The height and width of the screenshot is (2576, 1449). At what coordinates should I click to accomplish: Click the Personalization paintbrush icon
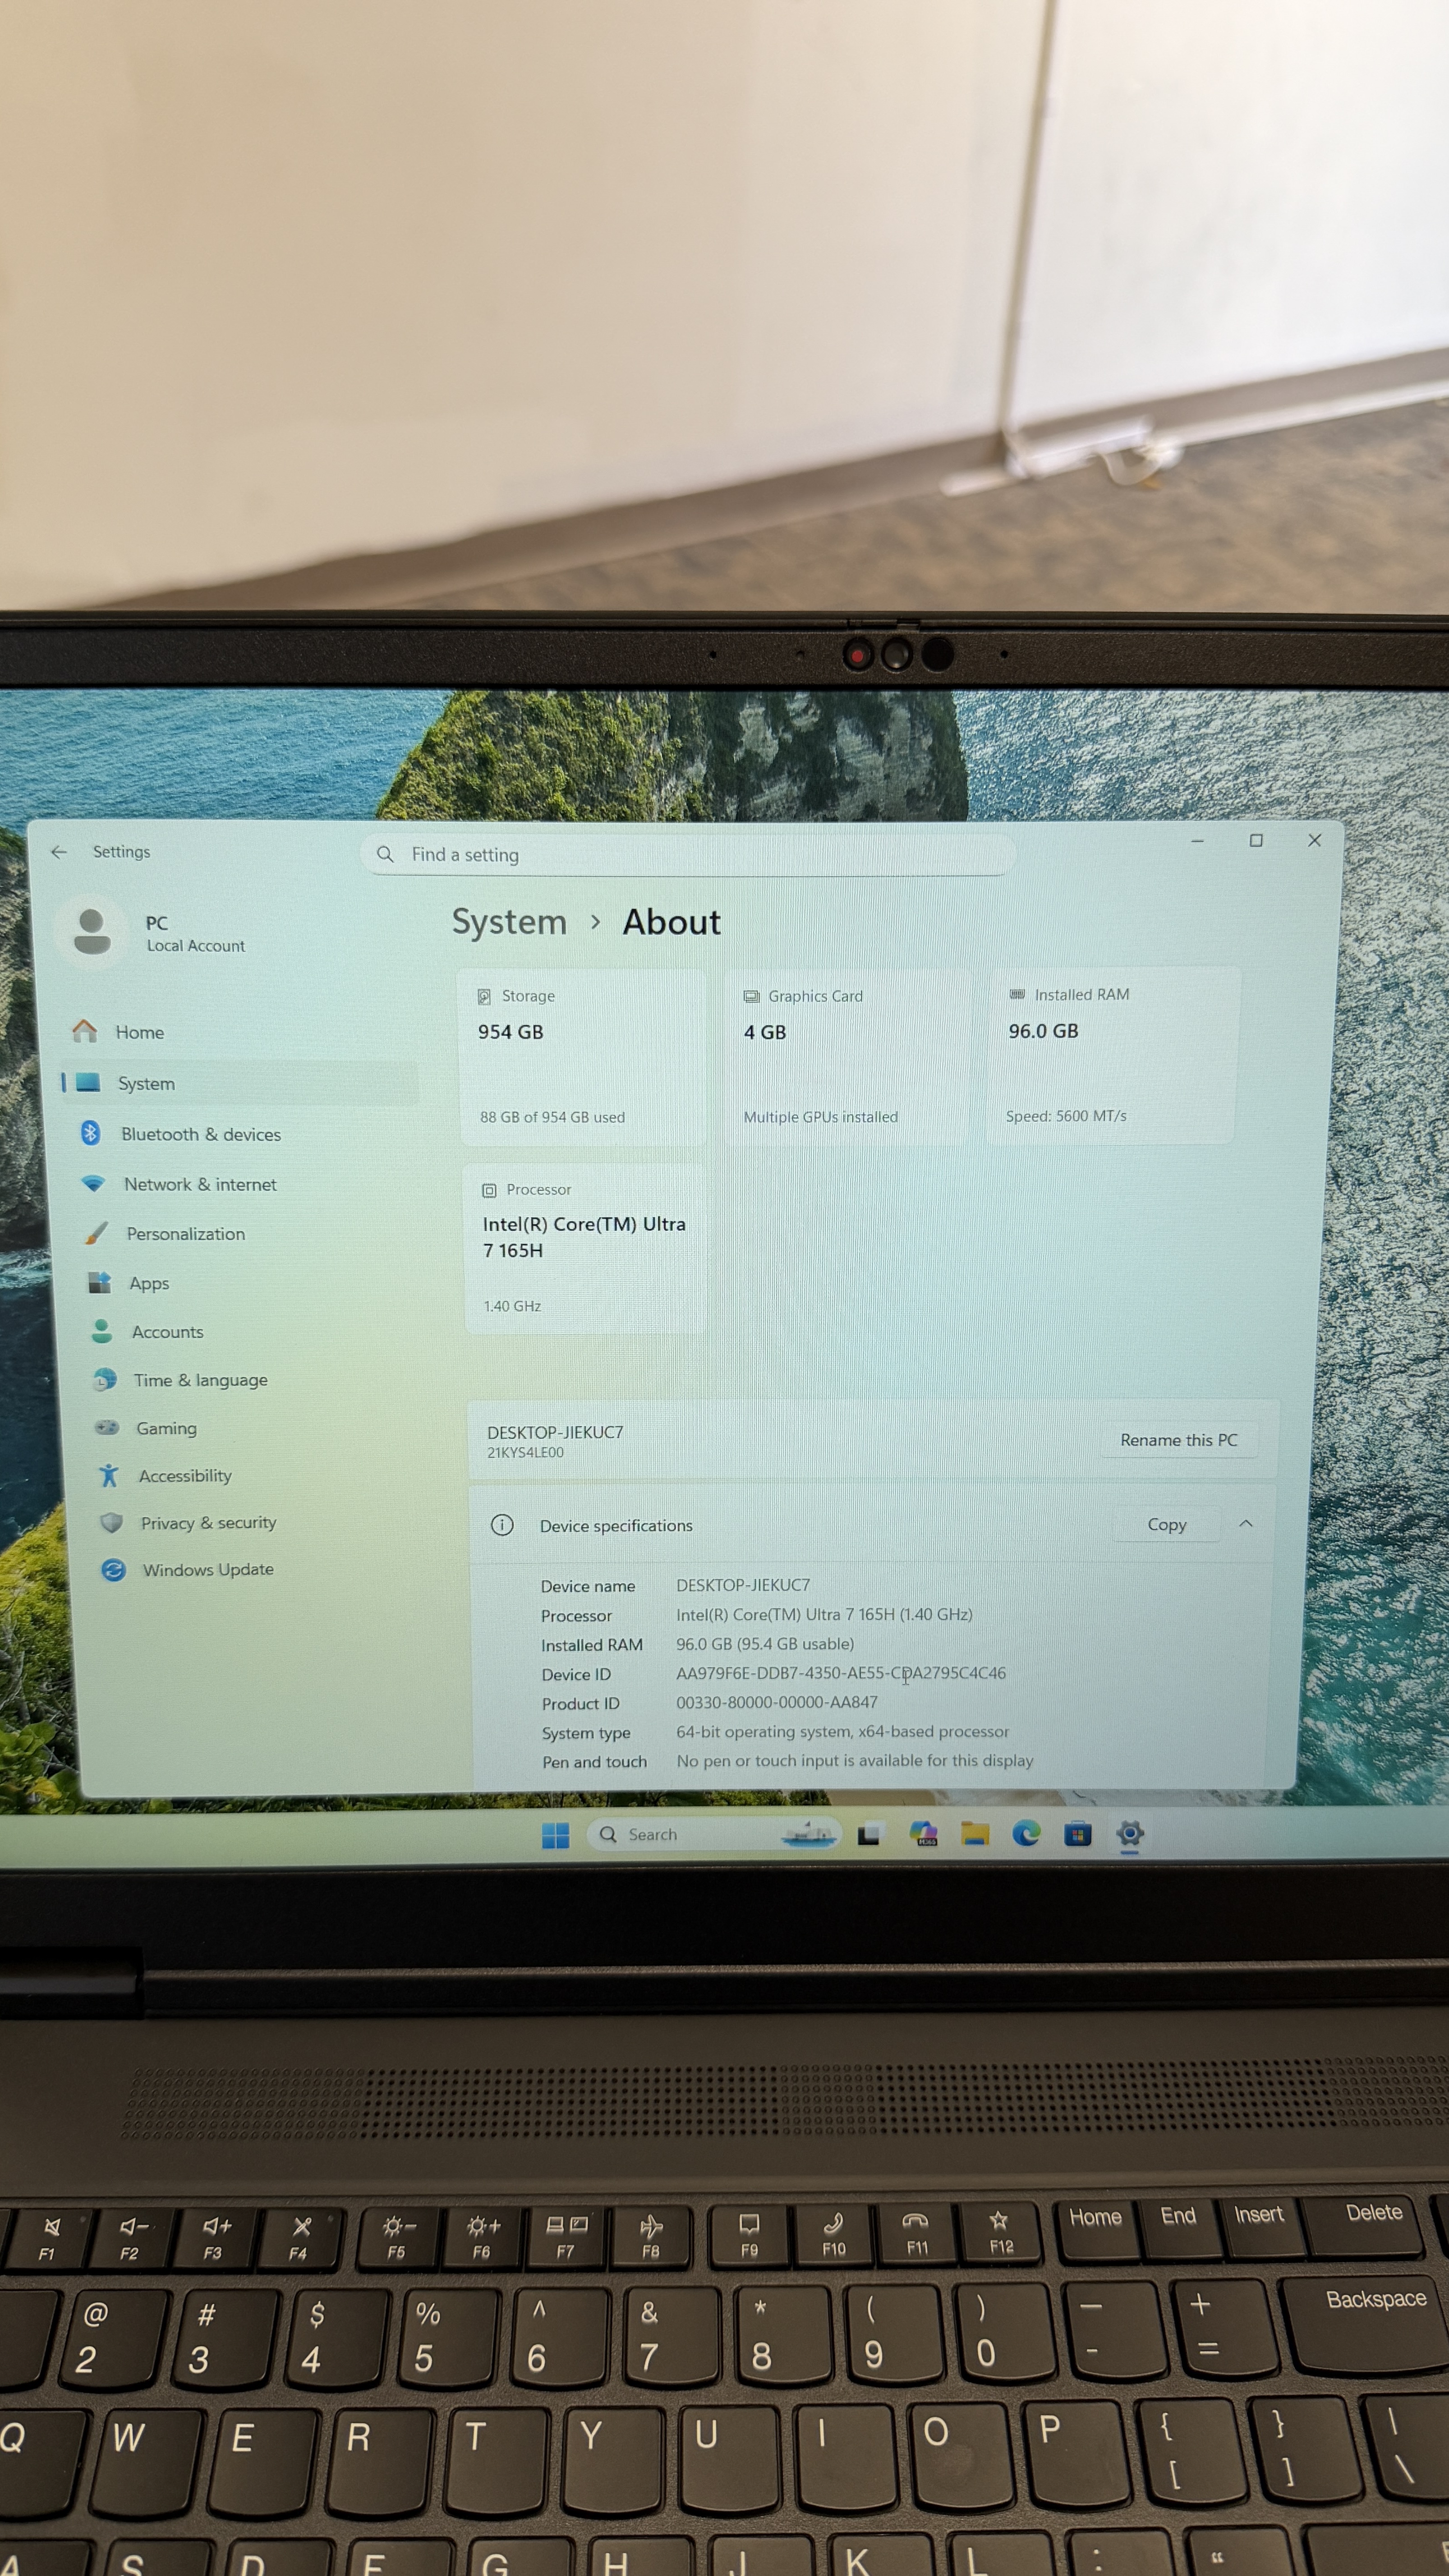96,1233
